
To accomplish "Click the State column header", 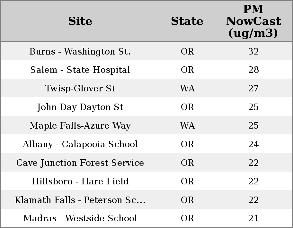I will tap(187, 21).
